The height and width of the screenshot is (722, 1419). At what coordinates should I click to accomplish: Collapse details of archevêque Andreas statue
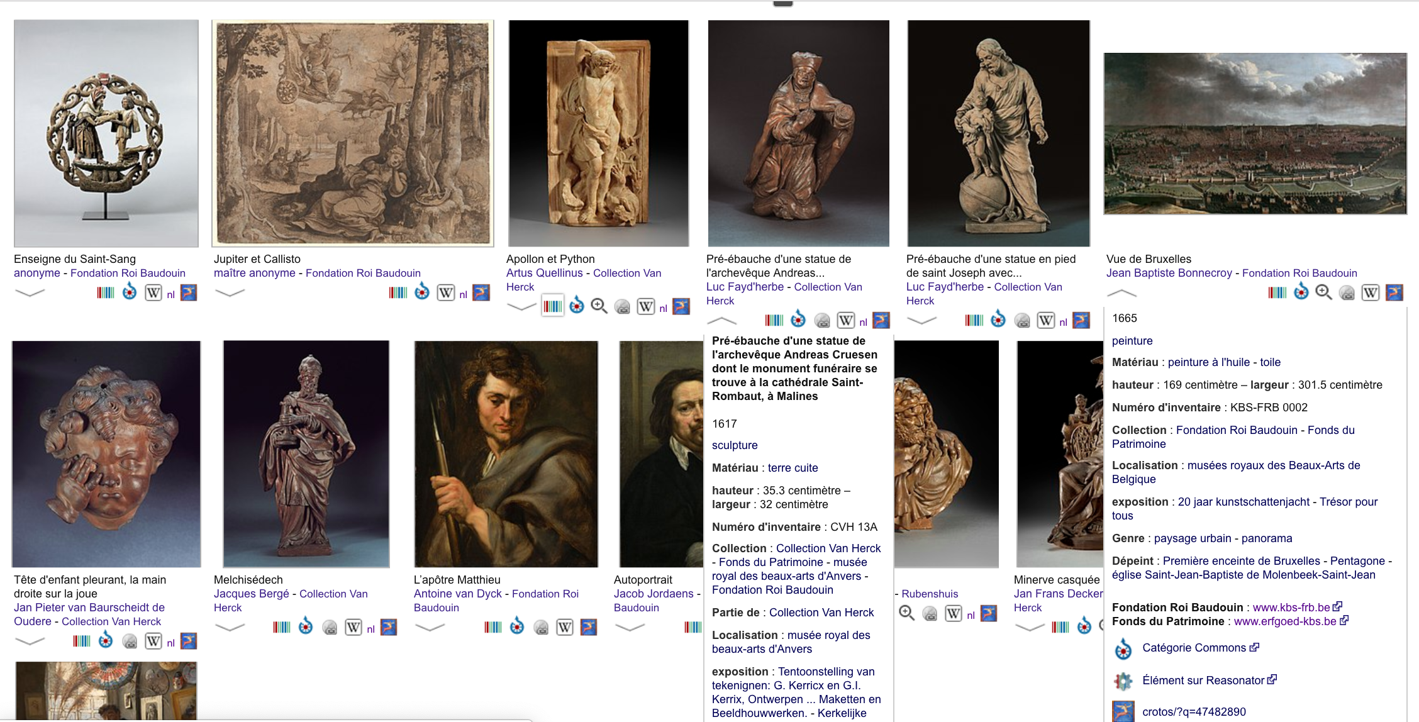click(721, 321)
